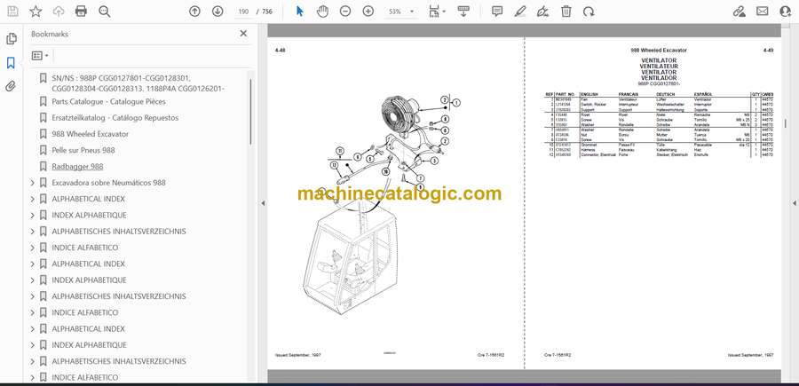The height and width of the screenshot is (386, 799).
Task: Open the page fit options tool
Action: (x=437, y=12)
